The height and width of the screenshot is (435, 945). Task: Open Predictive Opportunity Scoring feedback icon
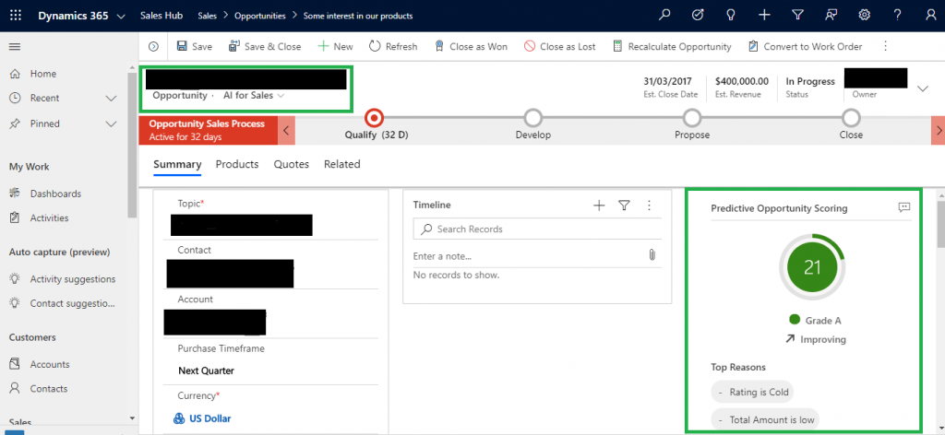click(903, 208)
